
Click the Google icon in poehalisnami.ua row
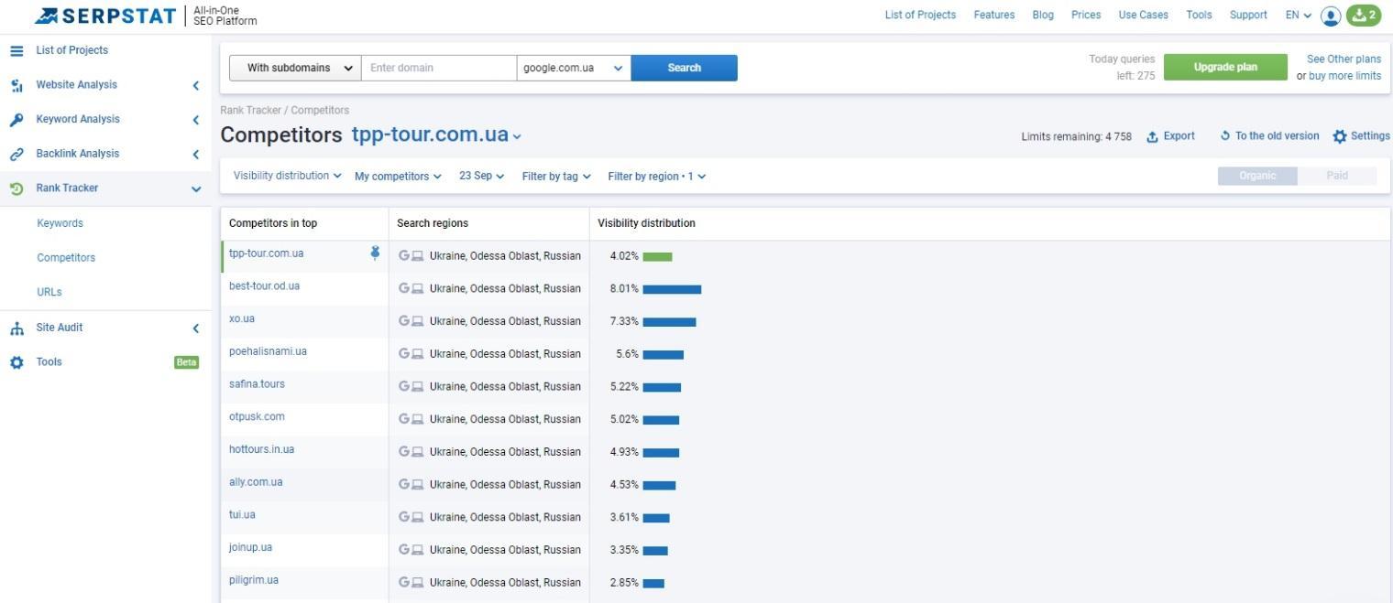coord(404,353)
